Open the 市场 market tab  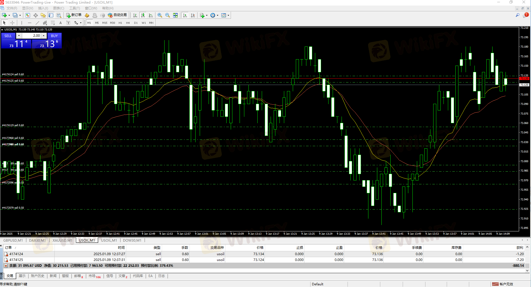94,276
